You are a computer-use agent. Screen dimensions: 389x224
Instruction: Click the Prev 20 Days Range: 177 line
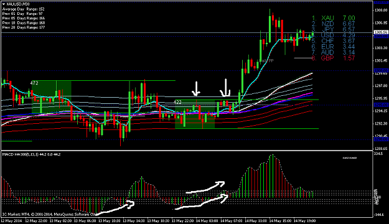(x=24, y=27)
